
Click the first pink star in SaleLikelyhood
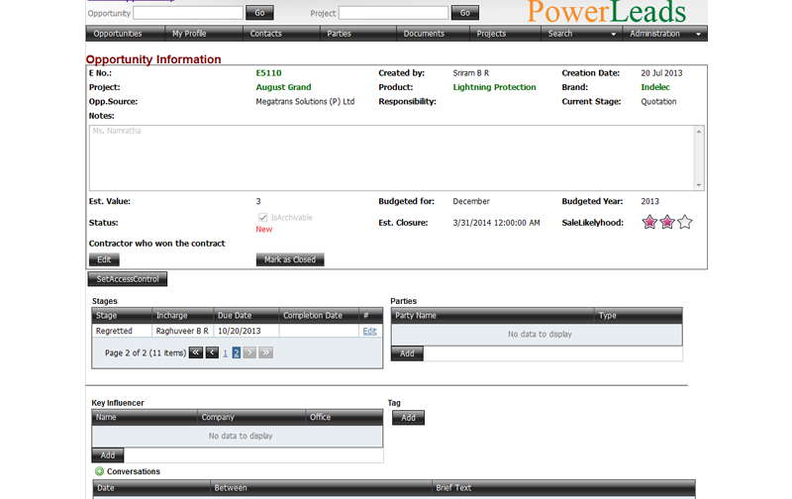(649, 222)
